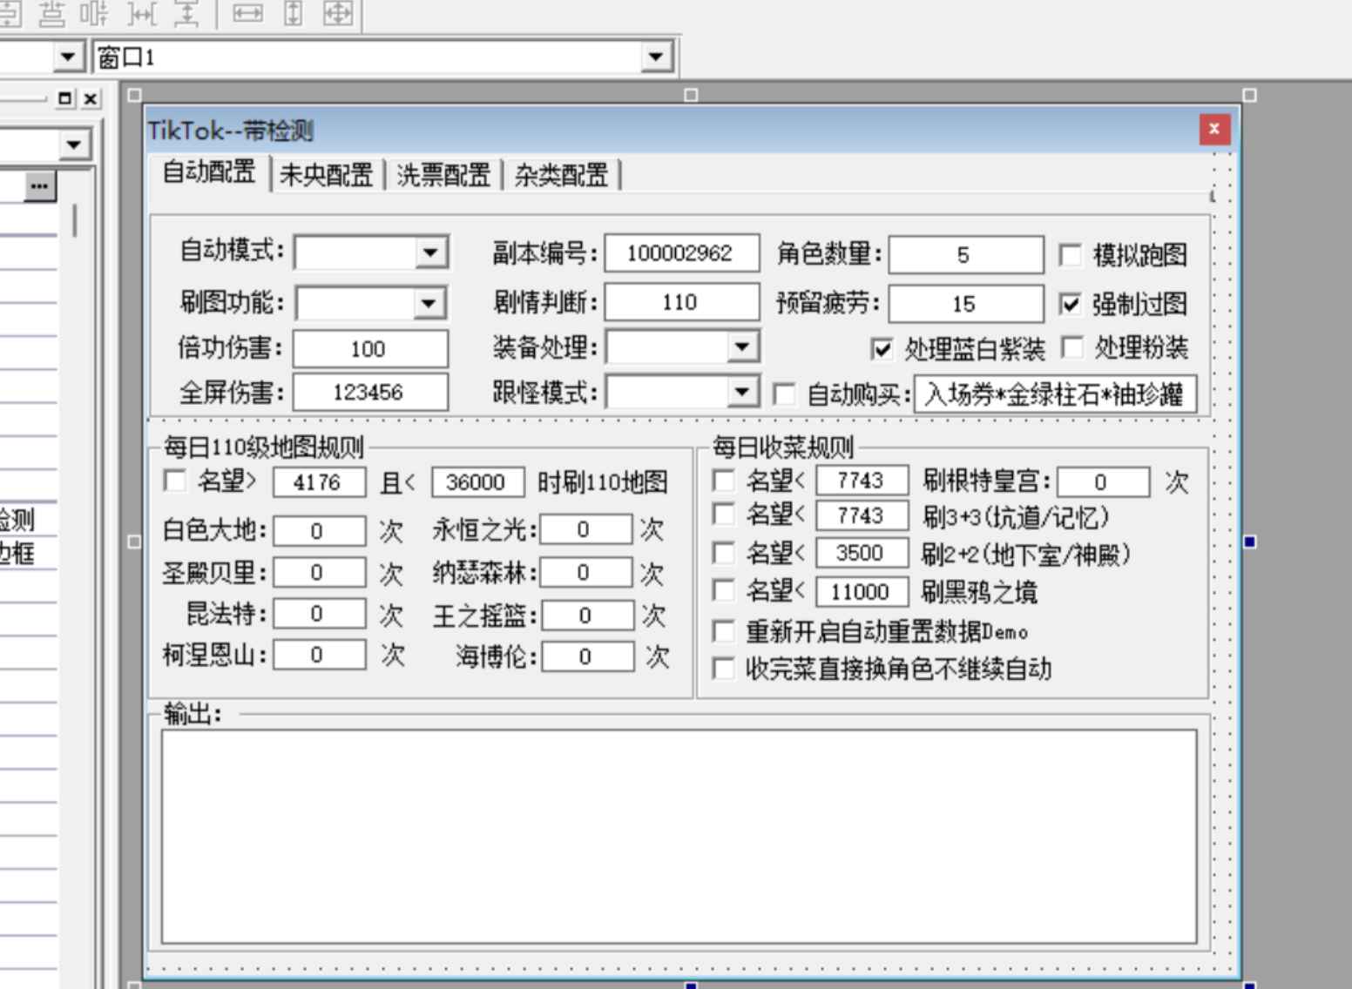
Task: Expand the 装备处理 dropdown
Action: [741, 346]
